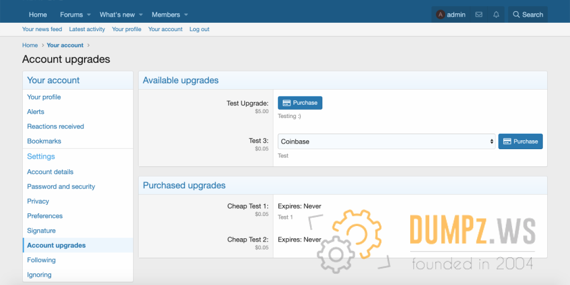The image size is (570, 285).
Task: Open Your news feed link
Action: pyautogui.click(x=42, y=30)
